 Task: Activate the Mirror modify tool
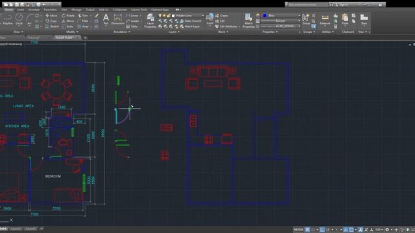[x=68, y=21]
